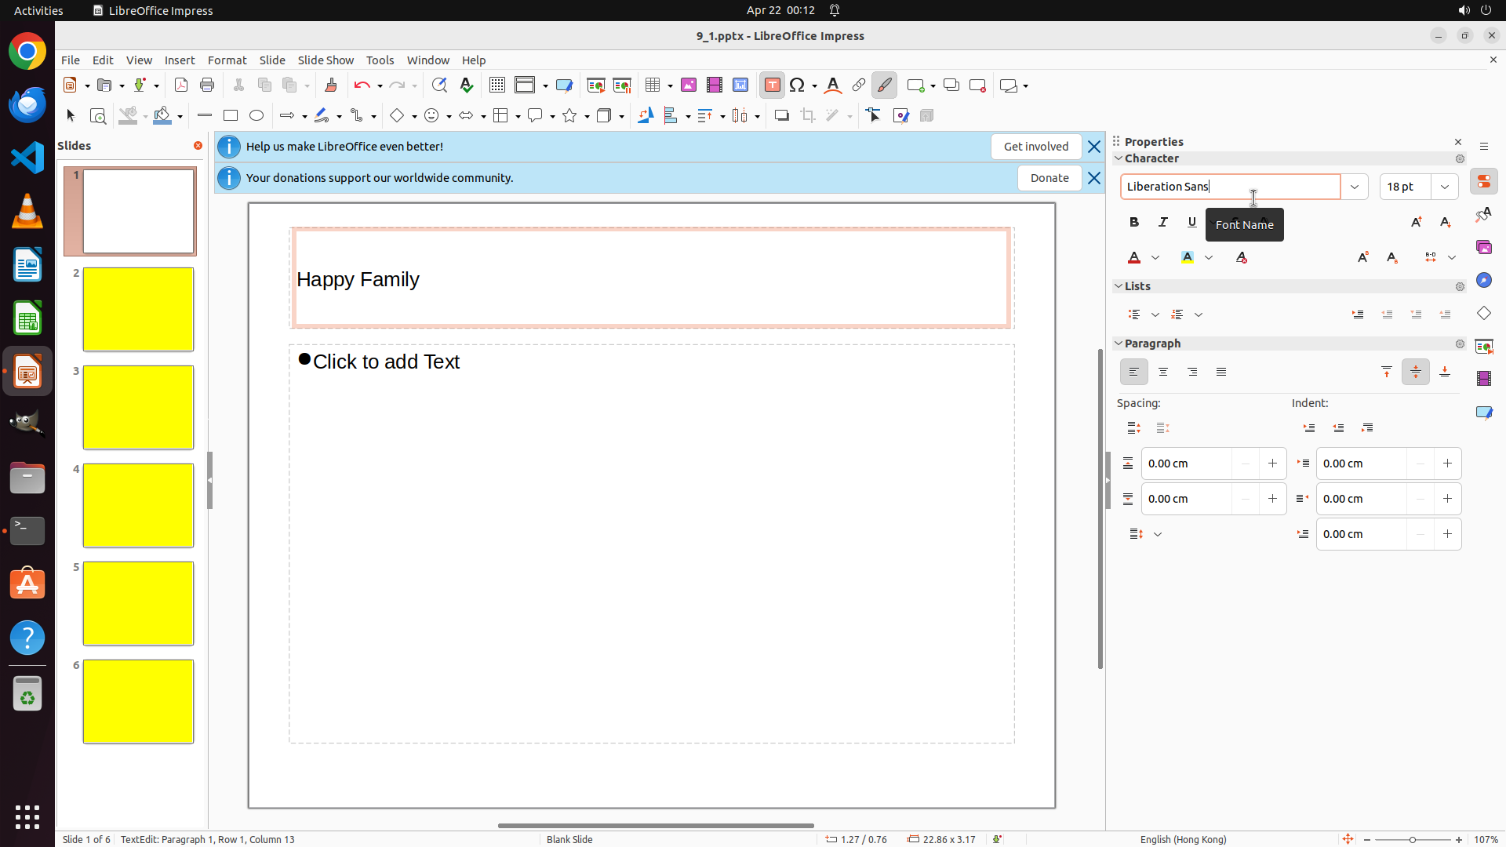The height and width of the screenshot is (847, 1506).
Task: Open Special Character (omega) tool
Action: [x=798, y=85]
